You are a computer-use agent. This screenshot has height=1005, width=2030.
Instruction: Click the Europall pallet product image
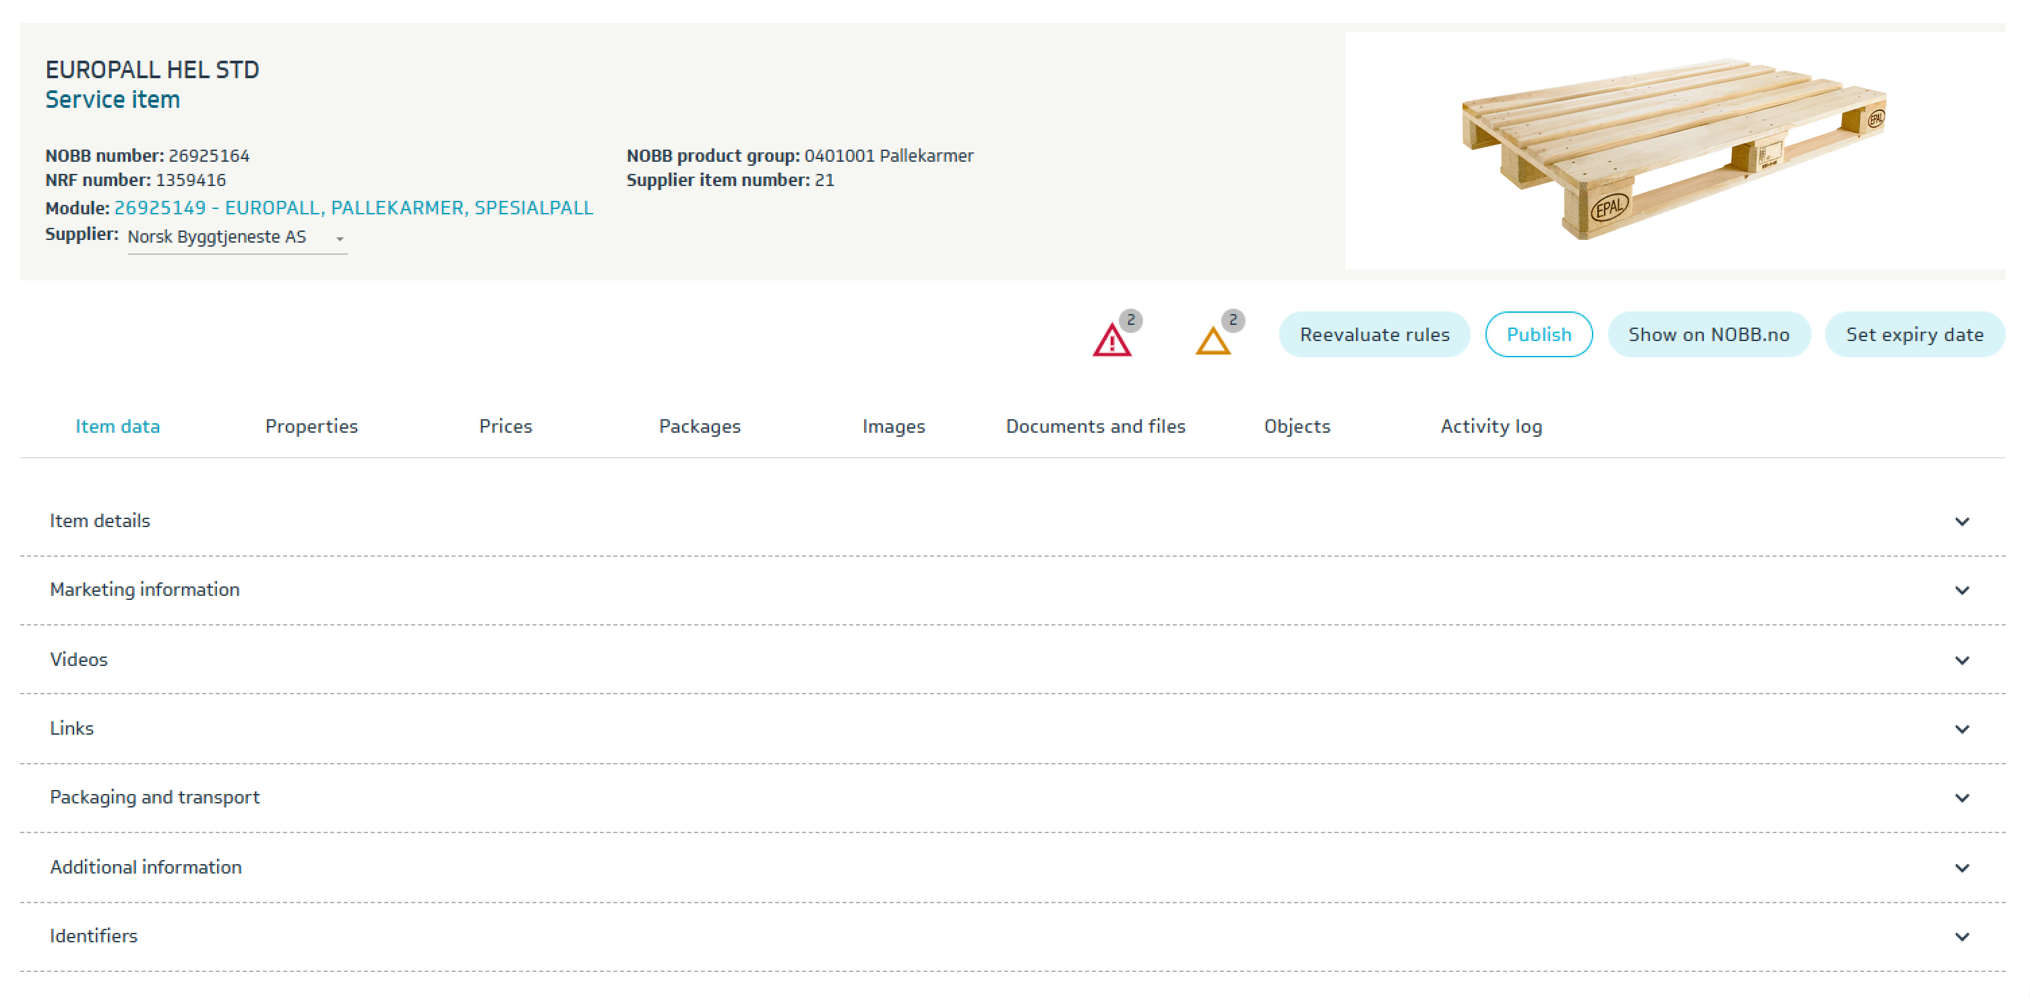[x=1673, y=150]
